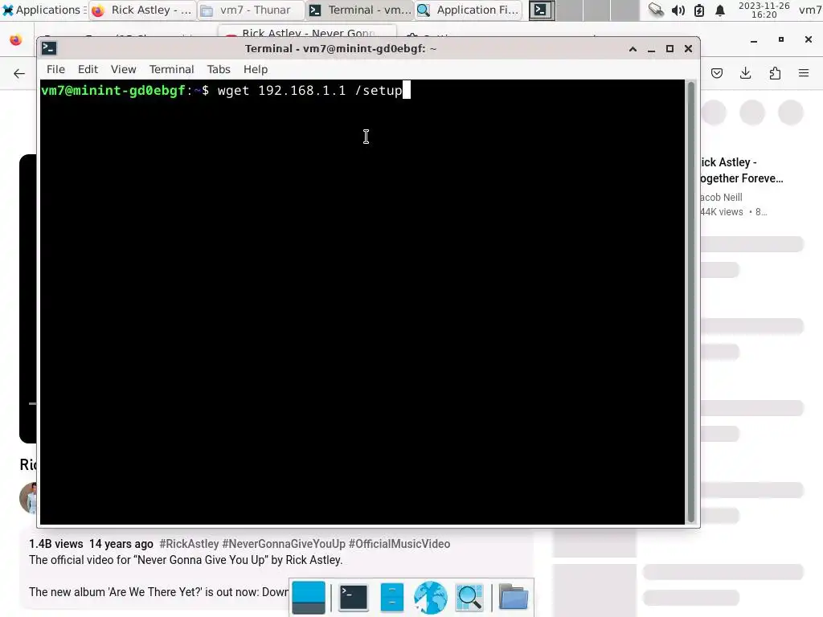The image size is (823, 617).
Task: Open the notifications bell icon
Action: 720,10
